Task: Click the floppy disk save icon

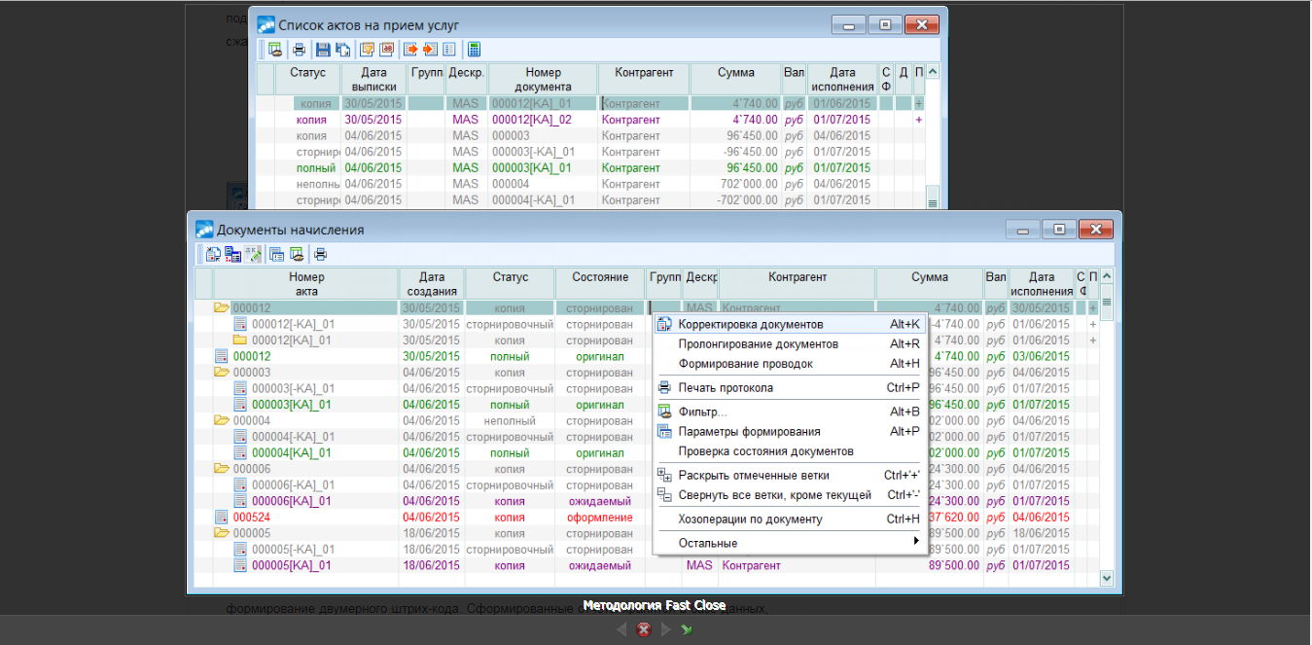Action: click(323, 50)
